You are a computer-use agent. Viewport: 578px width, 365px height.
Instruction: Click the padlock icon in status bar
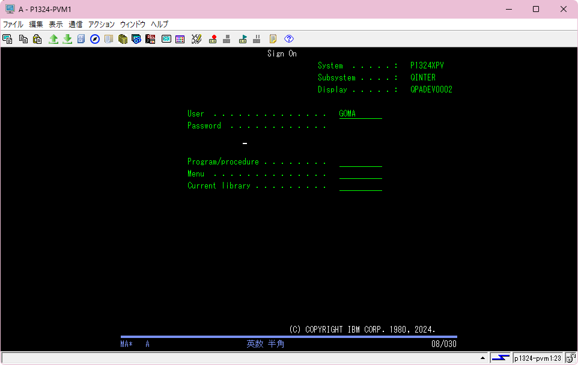click(x=571, y=358)
